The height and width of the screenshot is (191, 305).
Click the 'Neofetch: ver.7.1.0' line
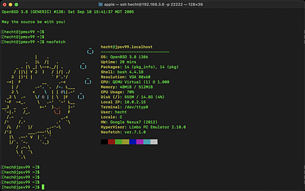pyautogui.click(x=123, y=132)
